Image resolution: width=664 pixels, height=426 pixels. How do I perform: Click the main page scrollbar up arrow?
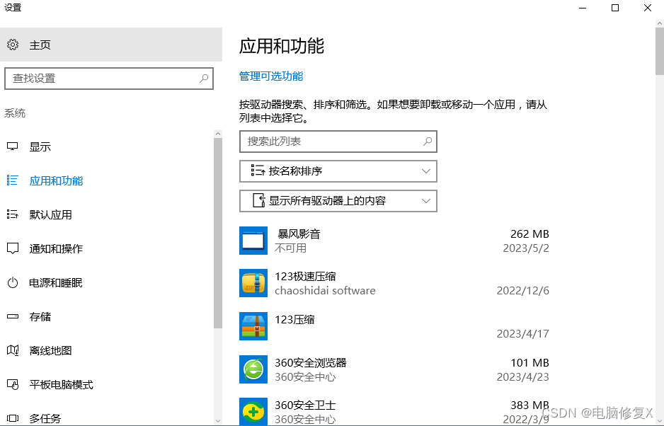659,24
